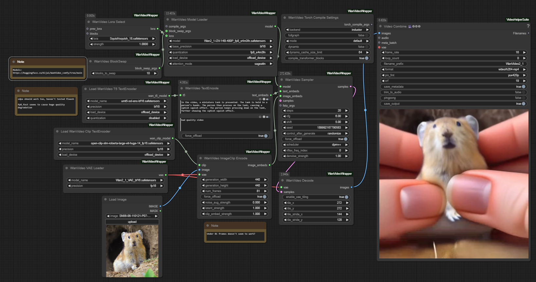Collapse the WanVideo Sampler node via its title dot
The image size is (536, 282).
point(281,80)
